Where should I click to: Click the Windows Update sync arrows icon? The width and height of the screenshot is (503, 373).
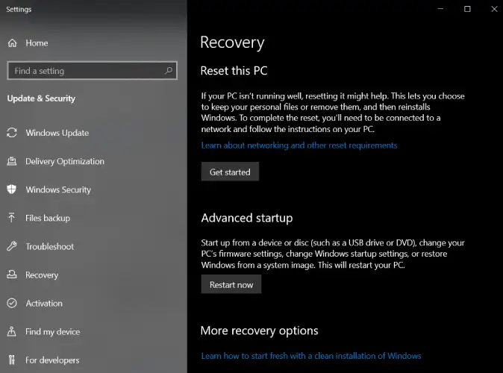[12, 133]
